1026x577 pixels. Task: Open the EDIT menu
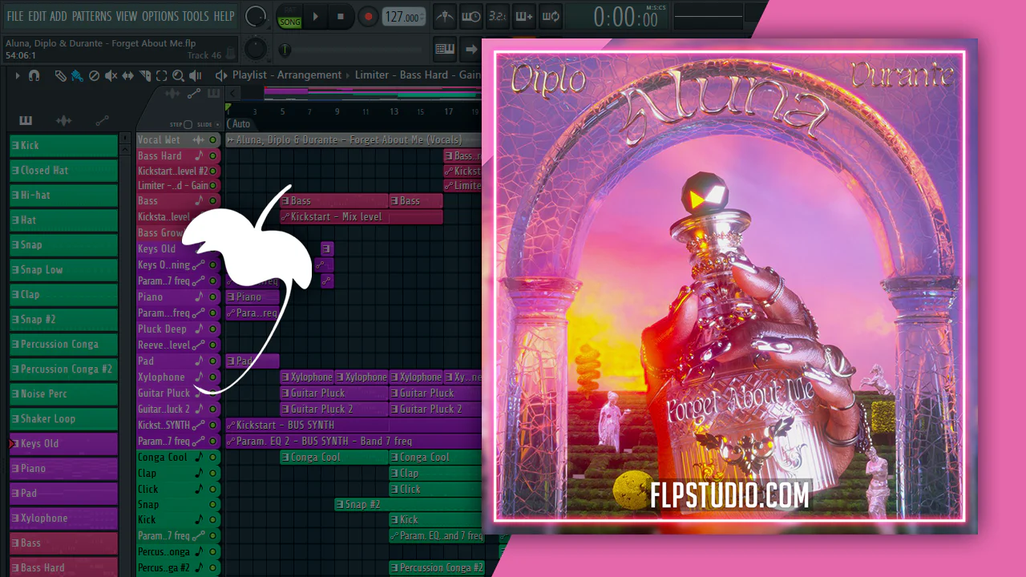coord(37,16)
